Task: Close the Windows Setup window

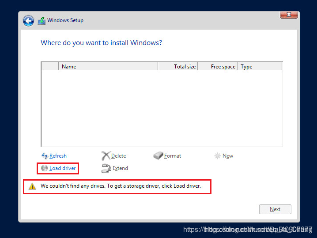Action: (x=289, y=15)
